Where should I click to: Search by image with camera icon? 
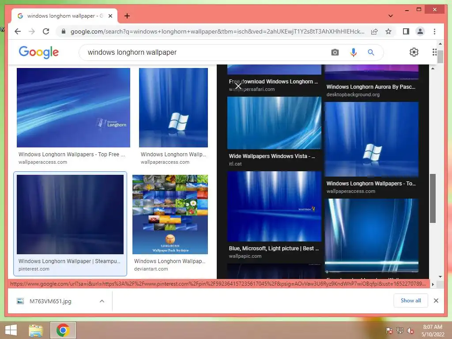click(x=335, y=53)
